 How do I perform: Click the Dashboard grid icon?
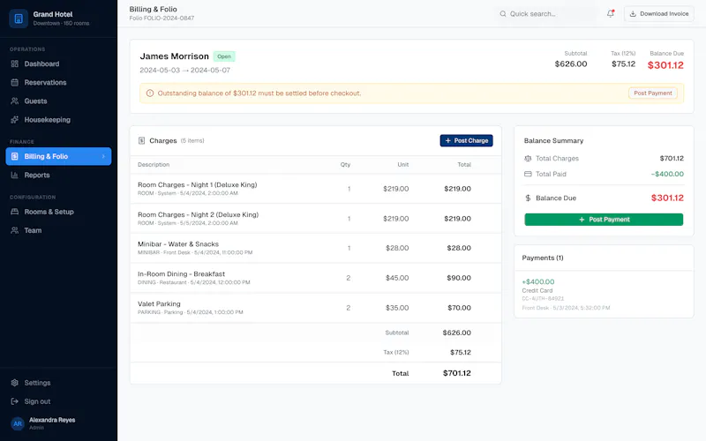pyautogui.click(x=15, y=64)
